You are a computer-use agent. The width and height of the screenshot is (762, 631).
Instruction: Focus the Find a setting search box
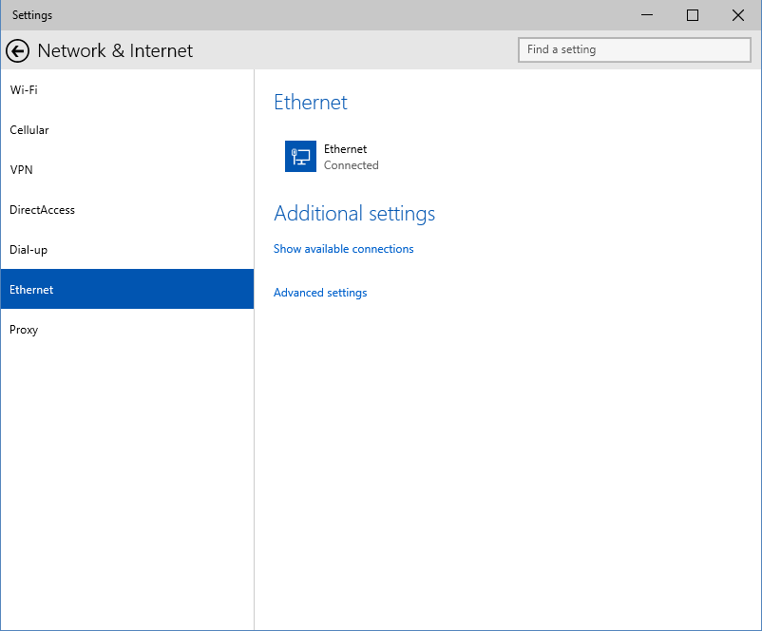coord(635,49)
